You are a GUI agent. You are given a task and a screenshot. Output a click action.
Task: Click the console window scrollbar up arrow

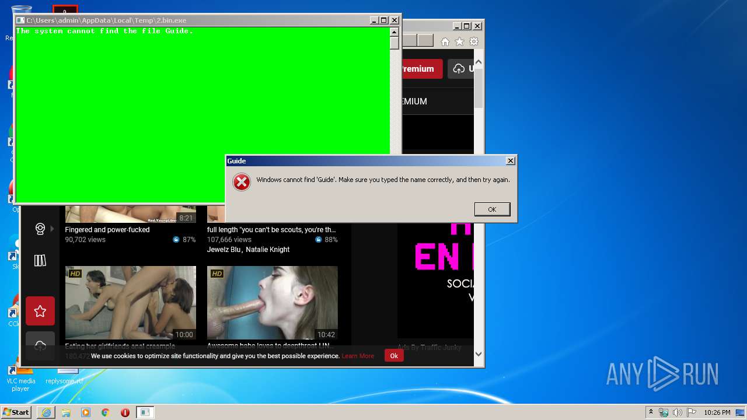395,32
